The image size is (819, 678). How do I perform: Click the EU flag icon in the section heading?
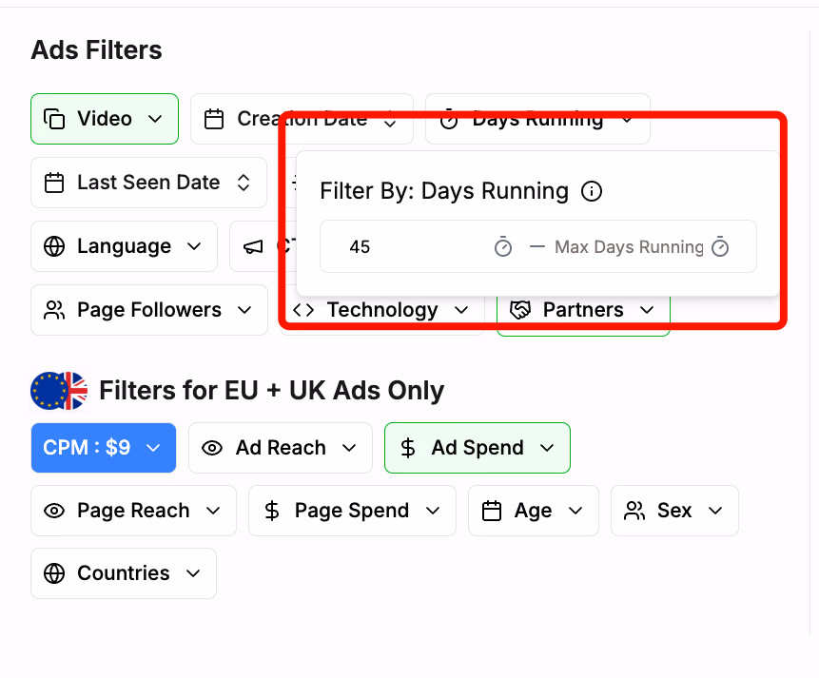pyautogui.click(x=57, y=390)
